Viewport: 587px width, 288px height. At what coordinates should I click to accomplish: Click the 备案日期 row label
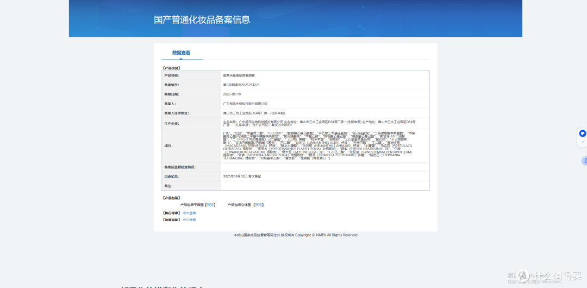[x=172, y=94]
